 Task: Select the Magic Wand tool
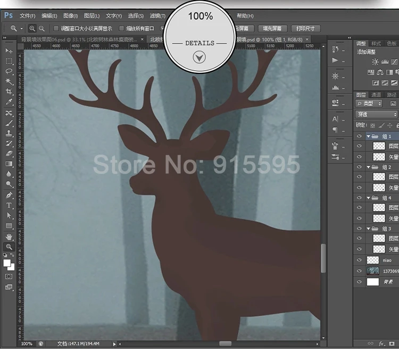pyautogui.click(x=9, y=81)
